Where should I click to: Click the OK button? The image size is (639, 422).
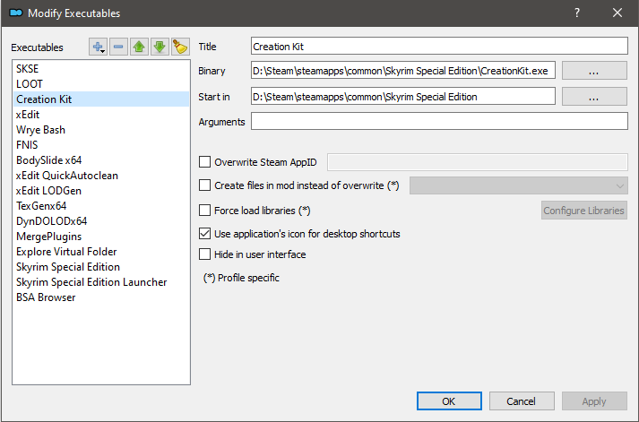pyautogui.click(x=449, y=401)
